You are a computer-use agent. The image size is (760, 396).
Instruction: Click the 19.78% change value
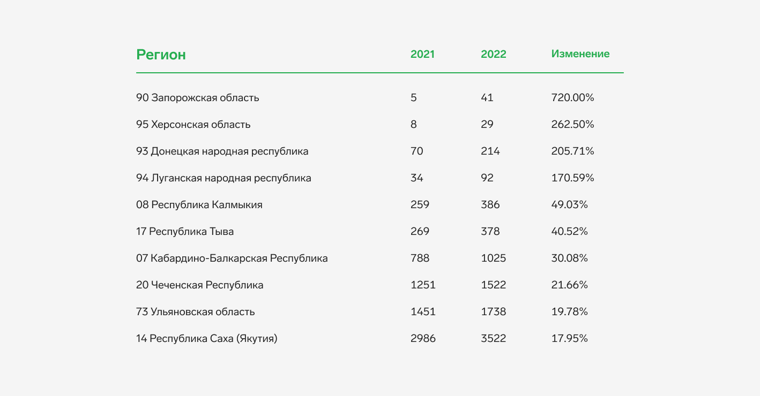point(570,312)
